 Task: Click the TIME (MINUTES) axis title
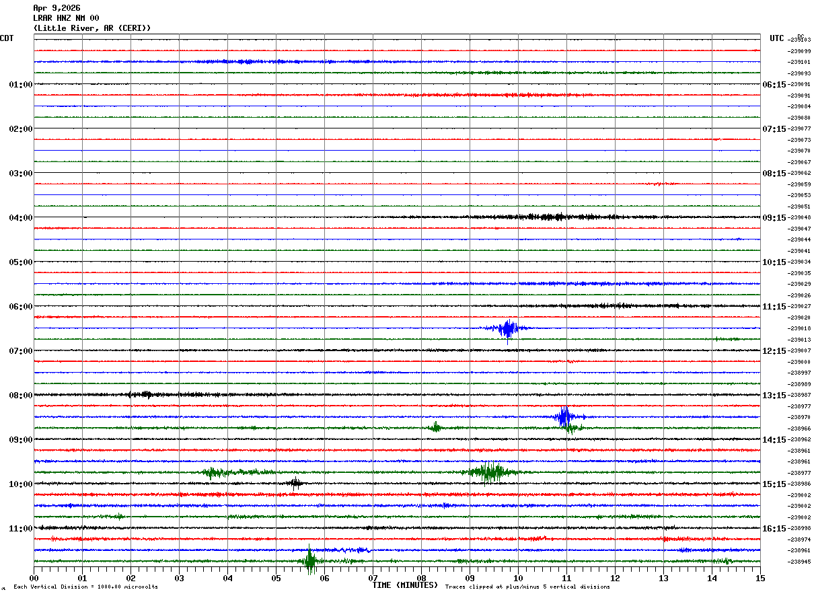pos(405,585)
